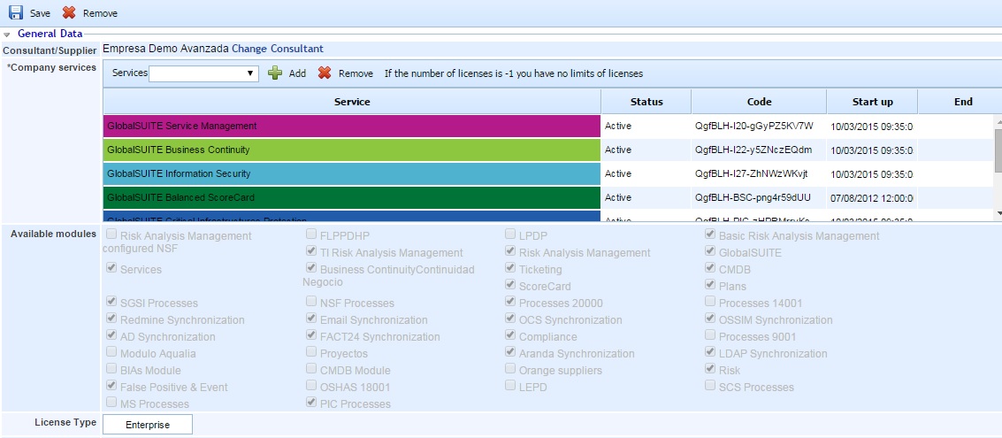
Task: Click the green plus Add service icon
Action: point(275,73)
